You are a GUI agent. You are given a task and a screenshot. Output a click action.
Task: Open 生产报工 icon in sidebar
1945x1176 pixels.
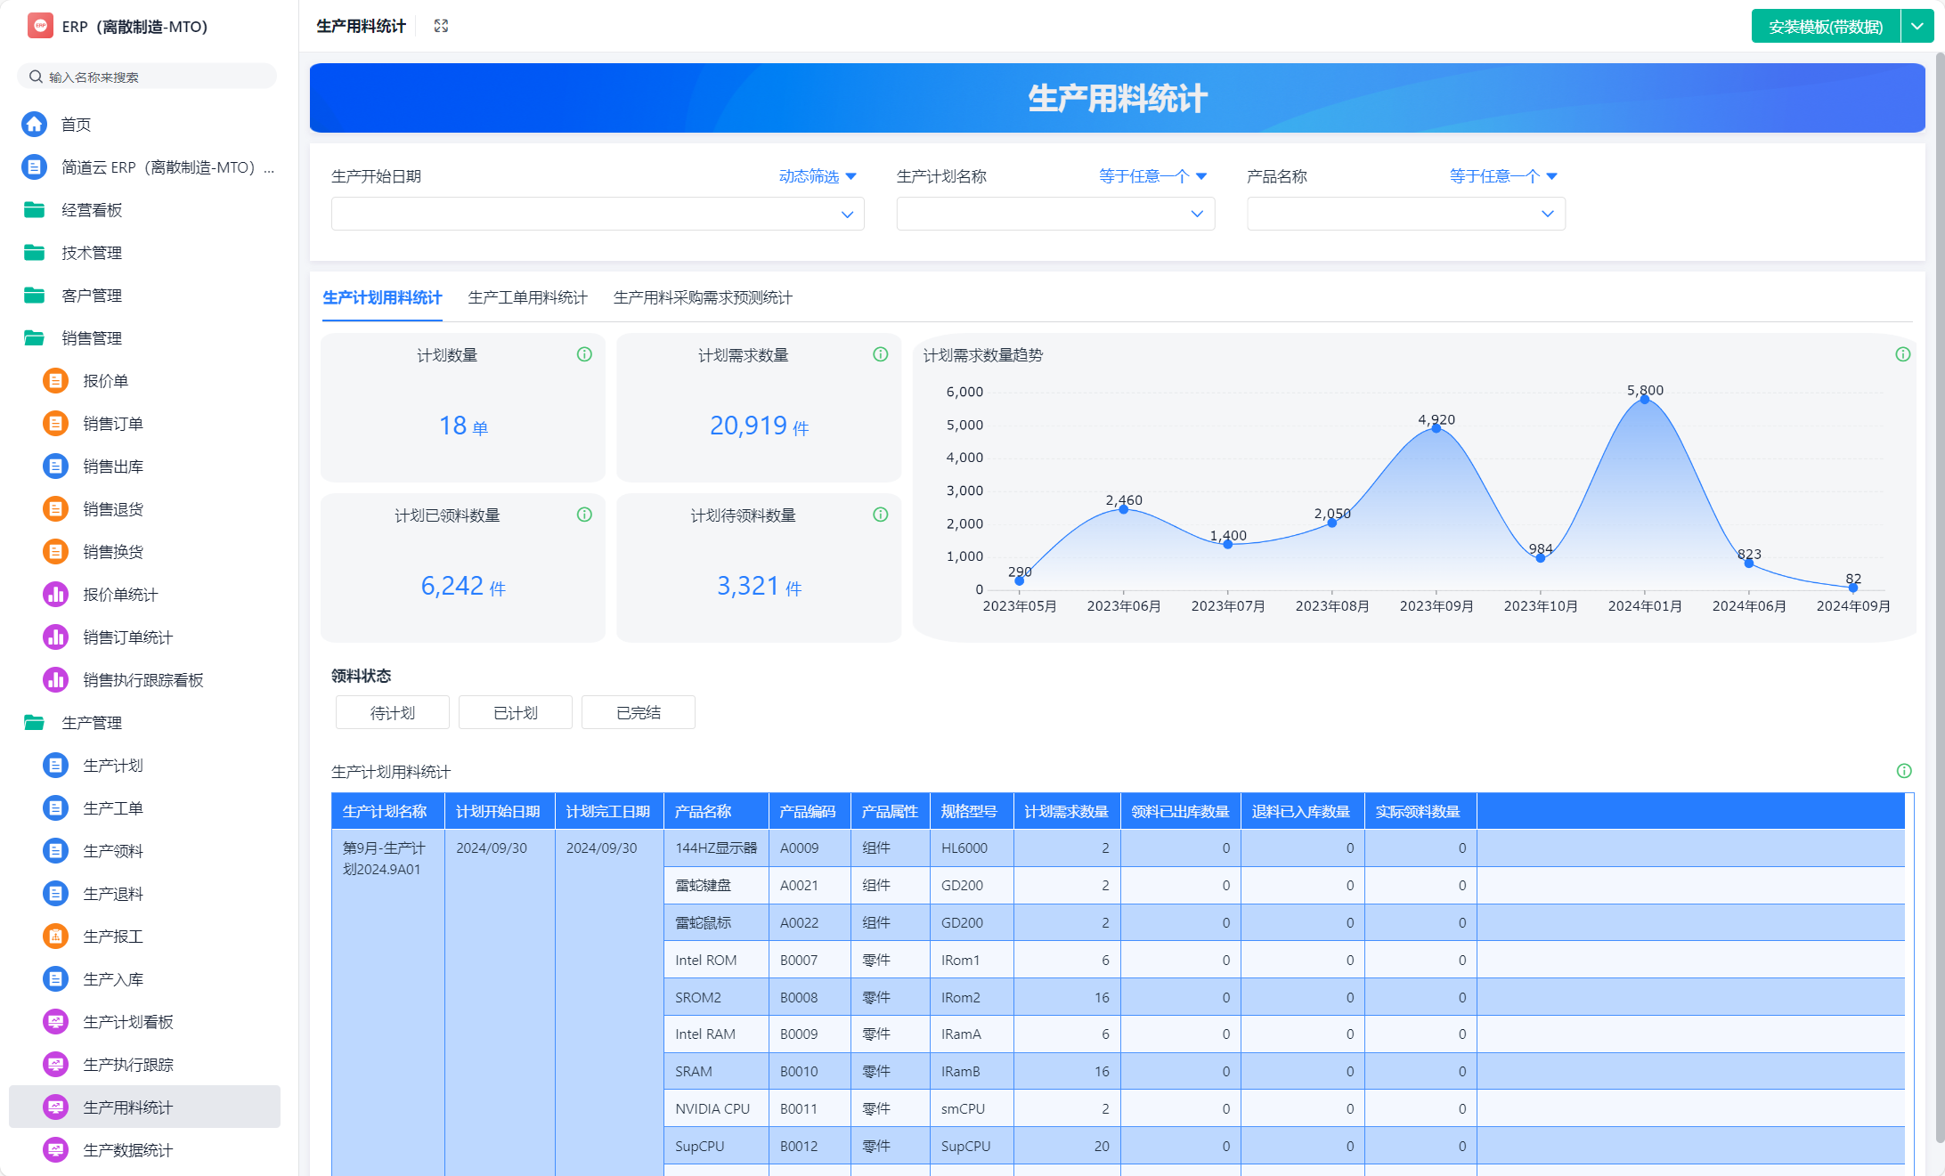(x=55, y=936)
